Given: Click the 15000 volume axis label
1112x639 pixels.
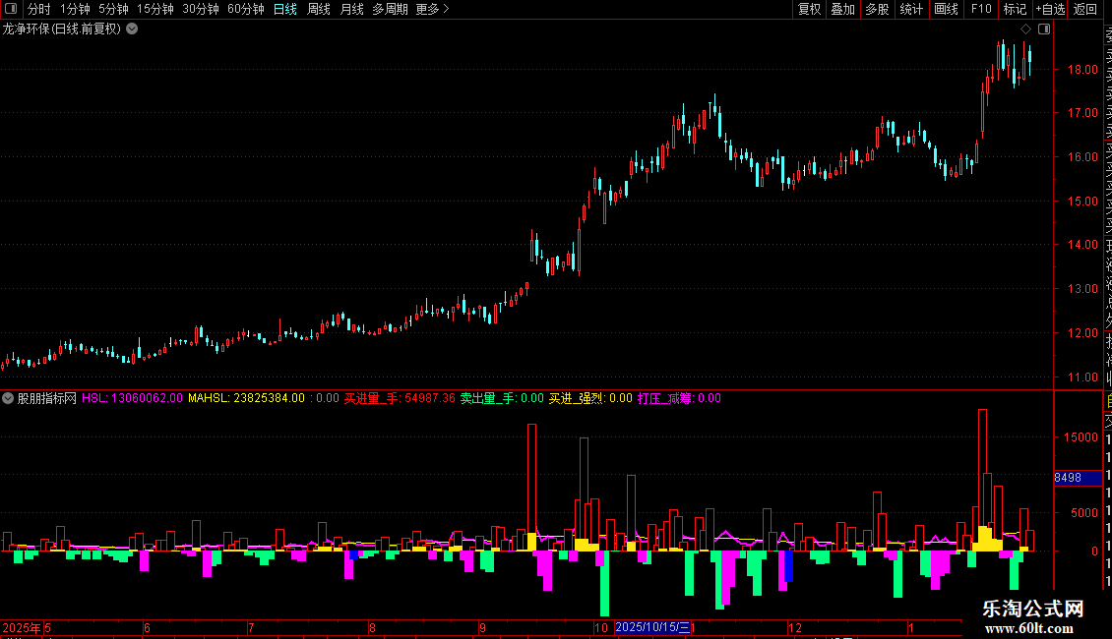Looking at the screenshot, I should pyautogui.click(x=1081, y=437).
